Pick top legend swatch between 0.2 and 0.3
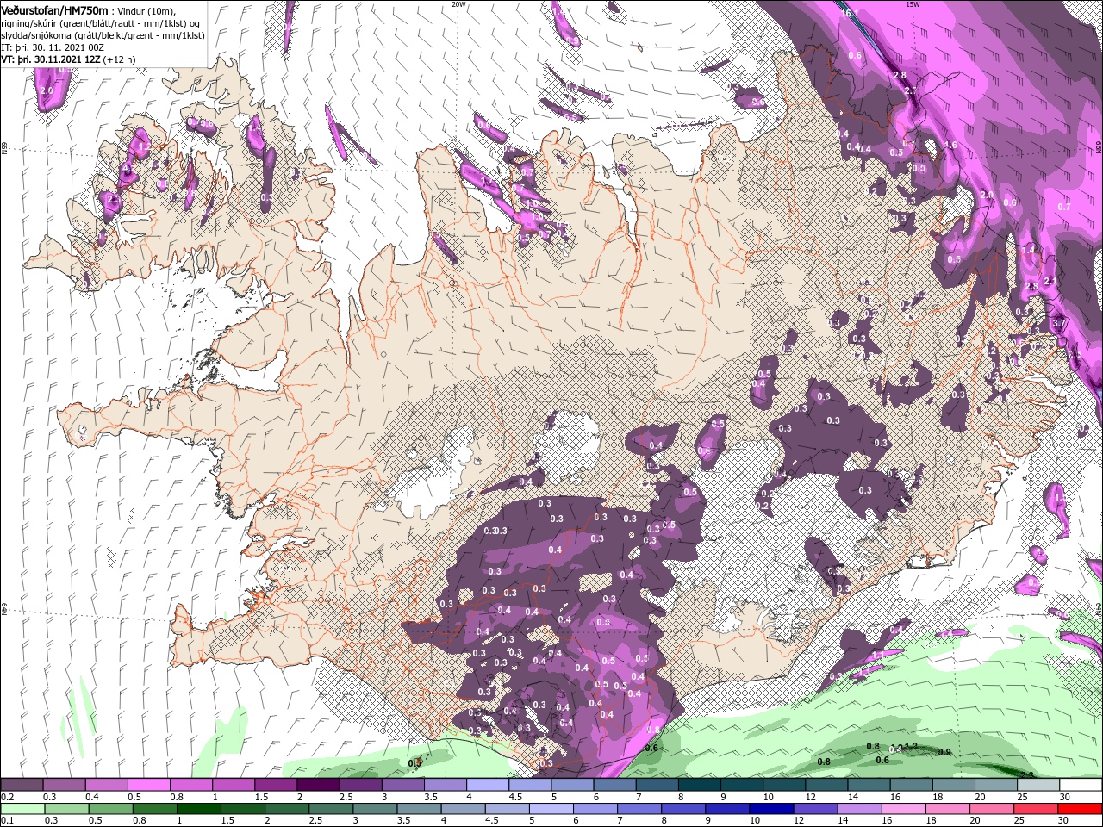The image size is (1103, 827). pos(22,785)
